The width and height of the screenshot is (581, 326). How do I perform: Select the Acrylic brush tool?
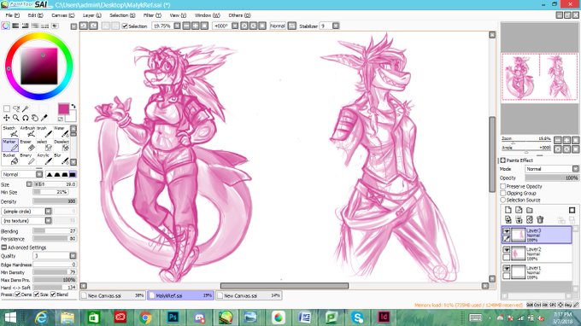pos(44,159)
